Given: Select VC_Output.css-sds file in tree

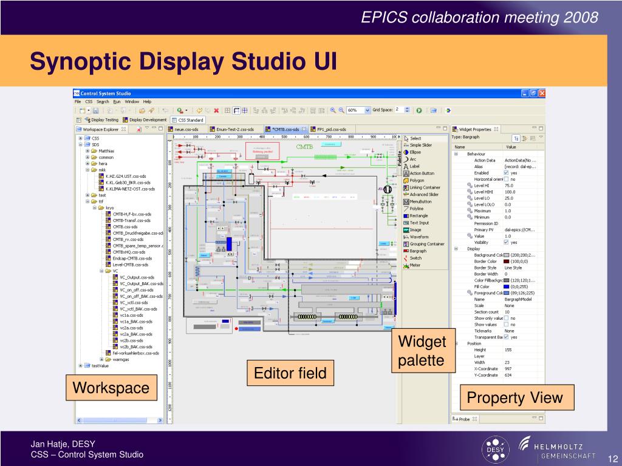Looking at the screenshot, I should [133, 277].
